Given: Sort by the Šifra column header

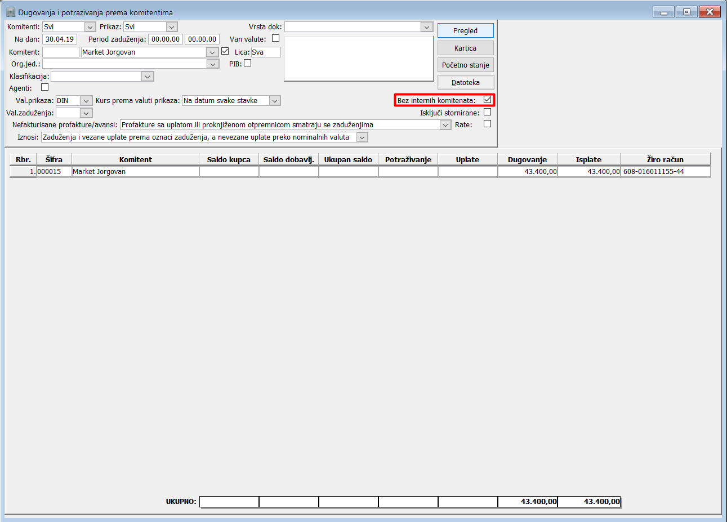Looking at the screenshot, I should [x=54, y=159].
